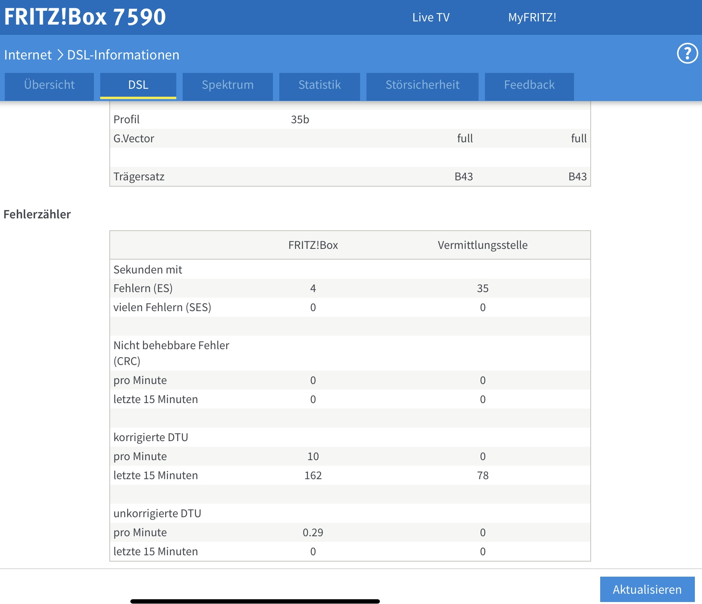
Task: Click the Trägersatz row label
Action: pos(139,176)
